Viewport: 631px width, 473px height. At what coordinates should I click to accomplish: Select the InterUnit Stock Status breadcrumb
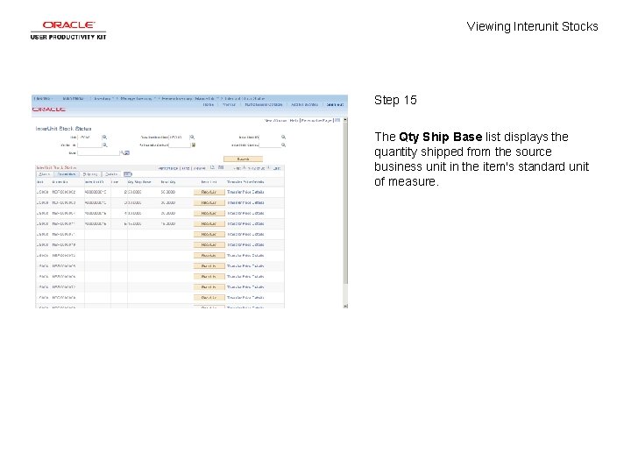pyautogui.click(x=245, y=98)
